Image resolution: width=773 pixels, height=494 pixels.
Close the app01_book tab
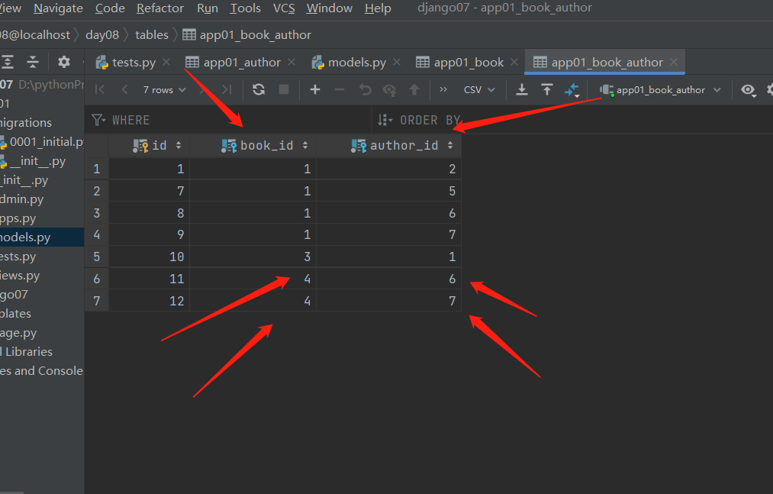coord(514,62)
